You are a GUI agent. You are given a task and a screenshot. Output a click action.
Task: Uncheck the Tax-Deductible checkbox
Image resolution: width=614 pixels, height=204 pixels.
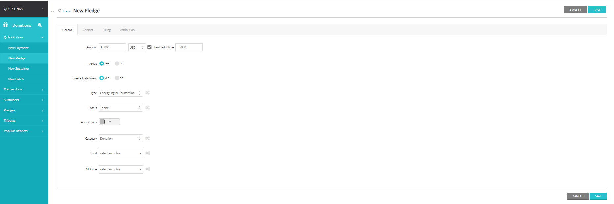149,47
